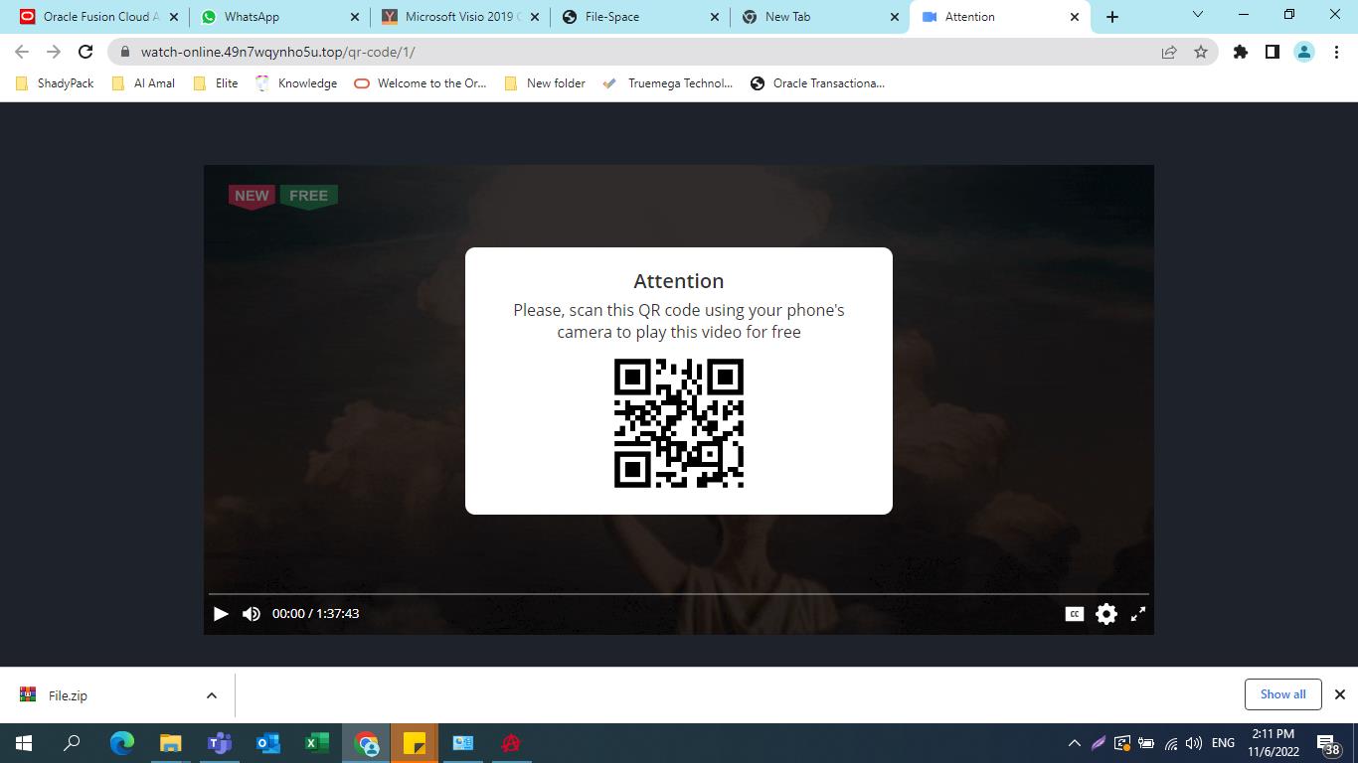Share this page icon in address bar
The height and width of the screenshot is (763, 1358).
point(1169,52)
